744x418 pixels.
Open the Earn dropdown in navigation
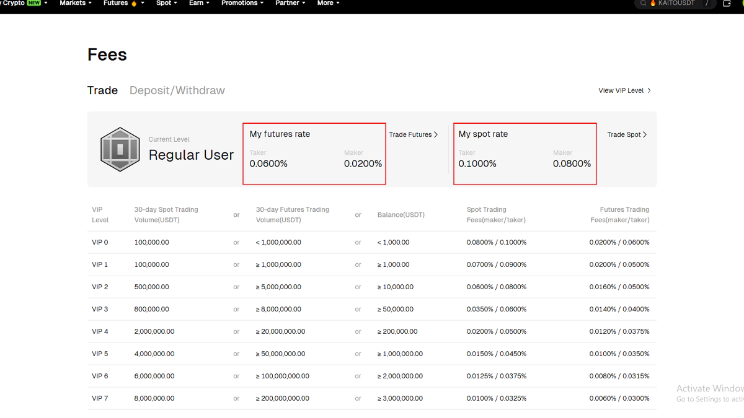coord(199,3)
